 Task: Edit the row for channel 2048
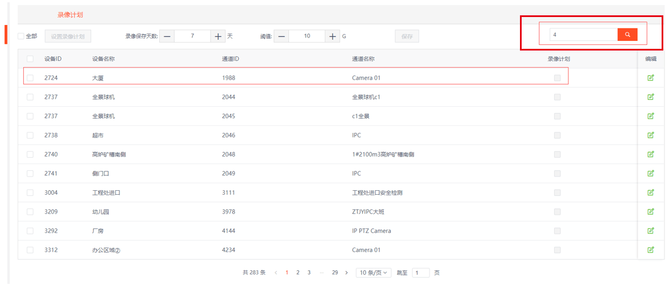651,154
